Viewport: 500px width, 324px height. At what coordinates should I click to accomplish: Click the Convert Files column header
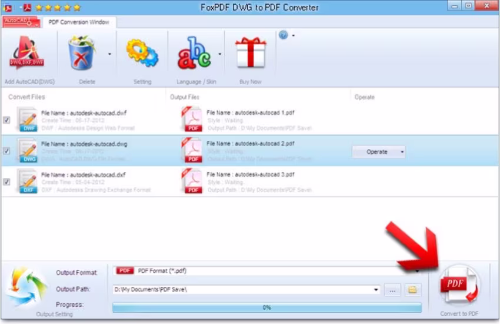coord(26,97)
